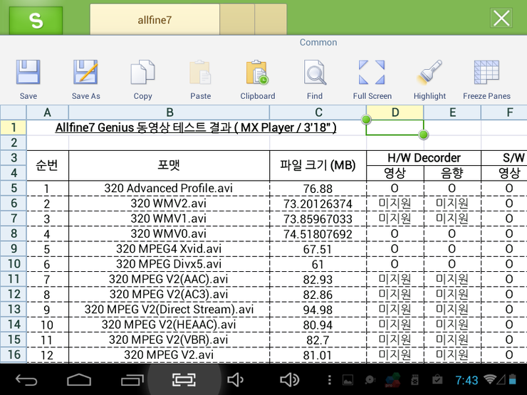Select the file size cell 67.51

point(318,249)
